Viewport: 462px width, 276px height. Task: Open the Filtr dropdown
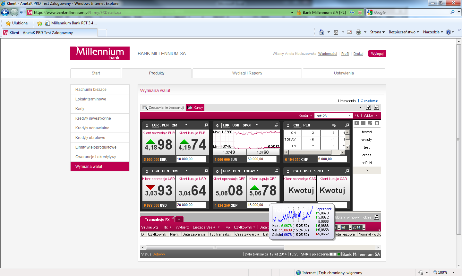pyautogui.click(x=167, y=227)
